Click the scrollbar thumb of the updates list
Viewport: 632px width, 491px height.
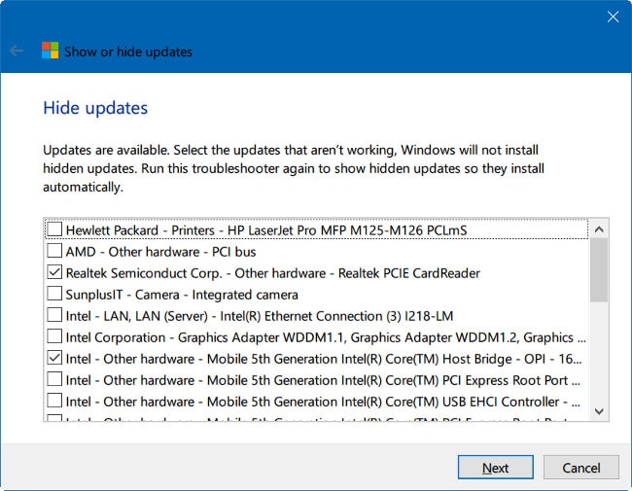(x=599, y=269)
